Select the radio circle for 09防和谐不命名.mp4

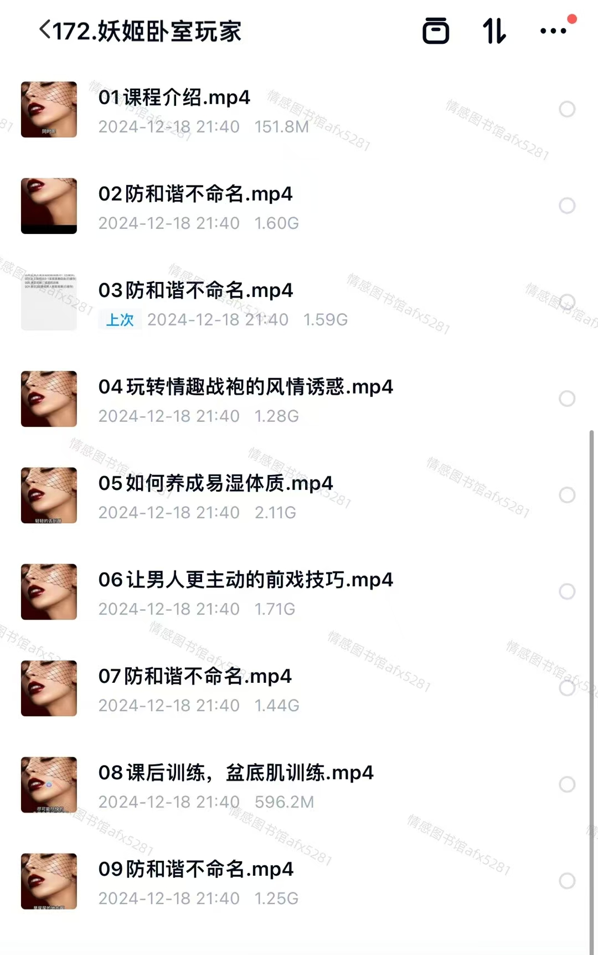[x=567, y=881]
